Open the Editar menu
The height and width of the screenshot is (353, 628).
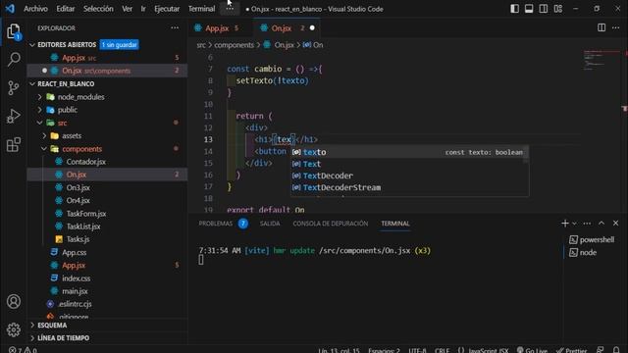click(66, 9)
